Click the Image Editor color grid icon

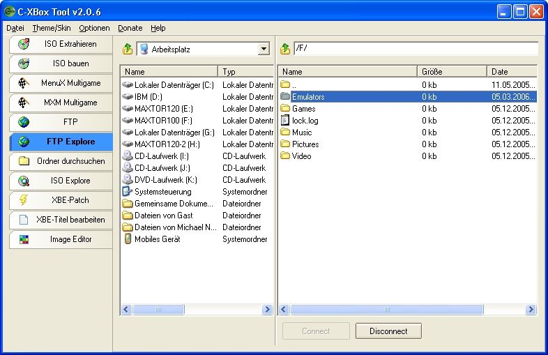tap(24, 239)
